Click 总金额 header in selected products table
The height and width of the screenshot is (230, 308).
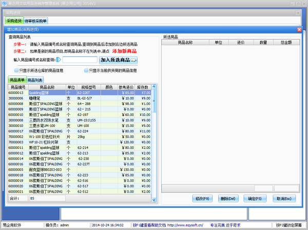point(286,43)
